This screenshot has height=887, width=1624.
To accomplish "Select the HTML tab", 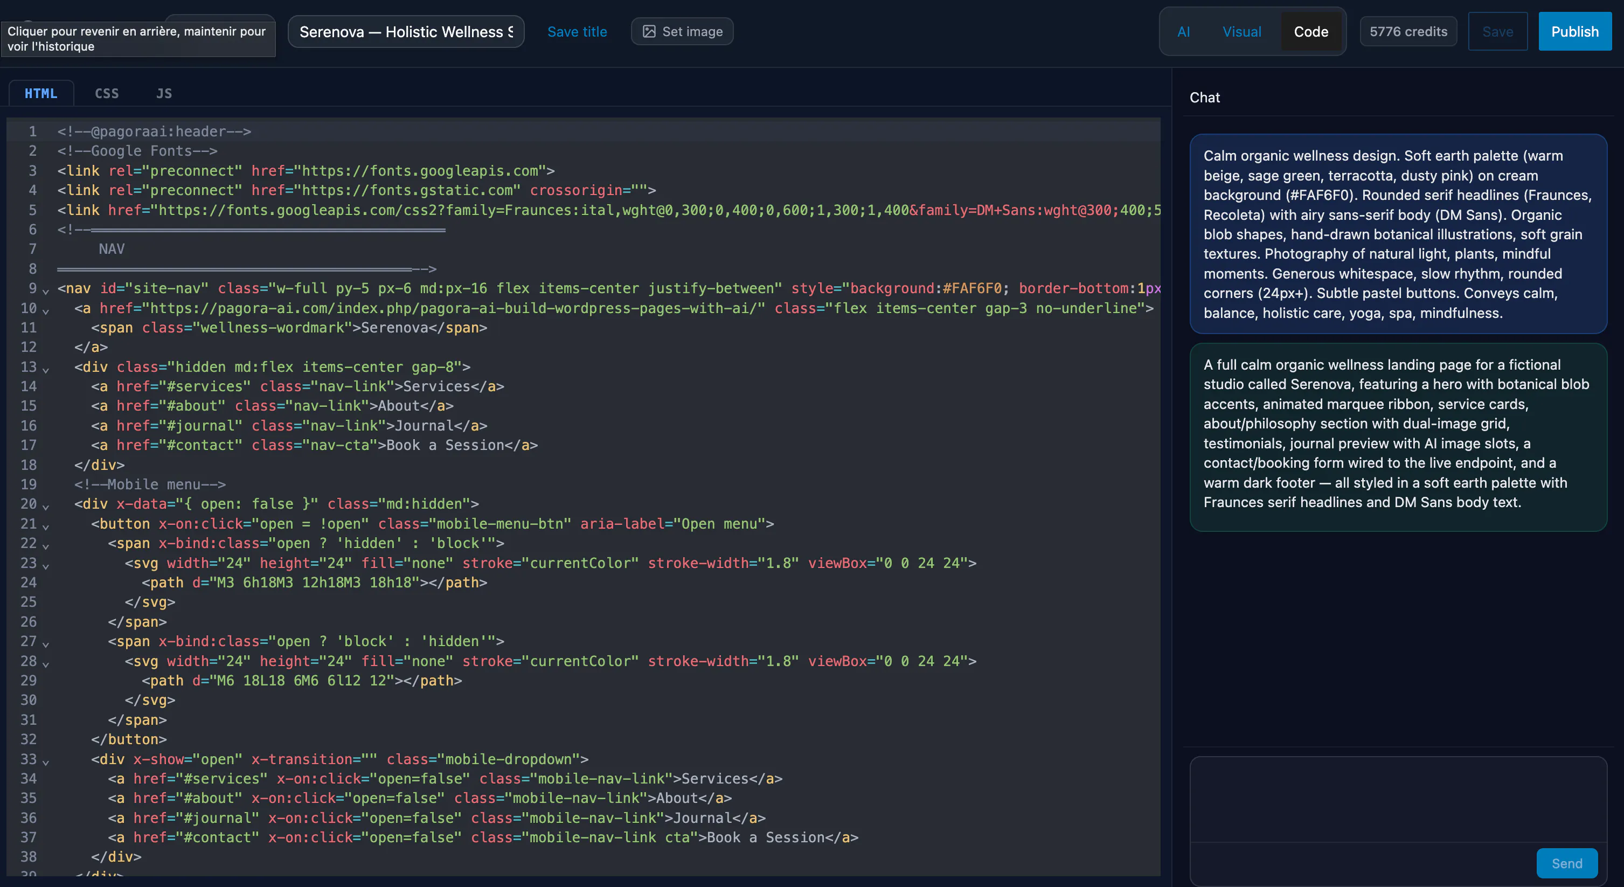I will (41, 93).
